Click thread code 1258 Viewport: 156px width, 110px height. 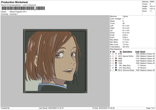[x=138, y=61]
